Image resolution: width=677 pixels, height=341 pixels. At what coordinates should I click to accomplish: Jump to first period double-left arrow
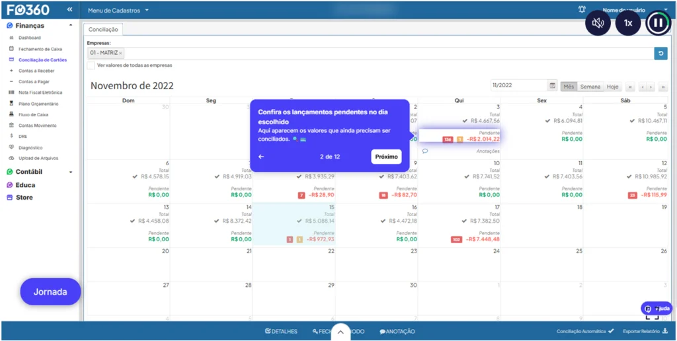point(630,87)
